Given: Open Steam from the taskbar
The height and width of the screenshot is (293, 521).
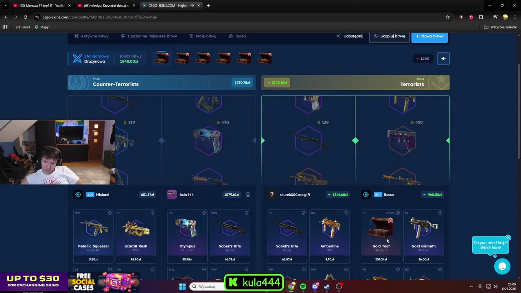Looking at the screenshot, I should point(327,286).
